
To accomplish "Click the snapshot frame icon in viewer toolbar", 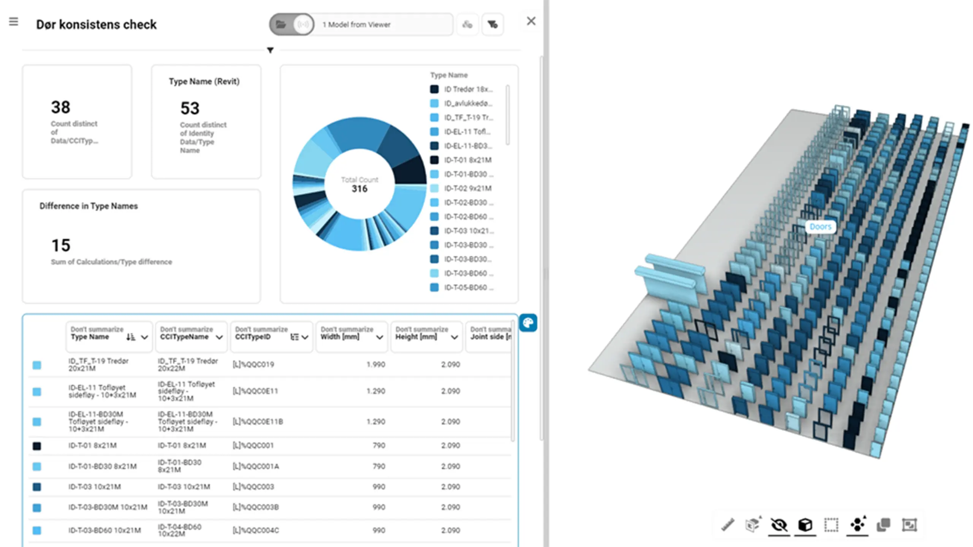I will [x=910, y=525].
